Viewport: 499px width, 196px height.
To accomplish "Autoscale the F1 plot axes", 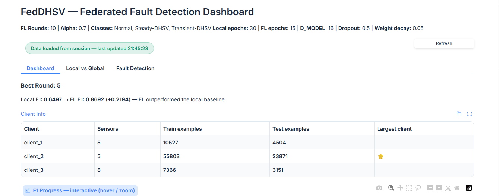I will pyautogui.click(x=448, y=188).
